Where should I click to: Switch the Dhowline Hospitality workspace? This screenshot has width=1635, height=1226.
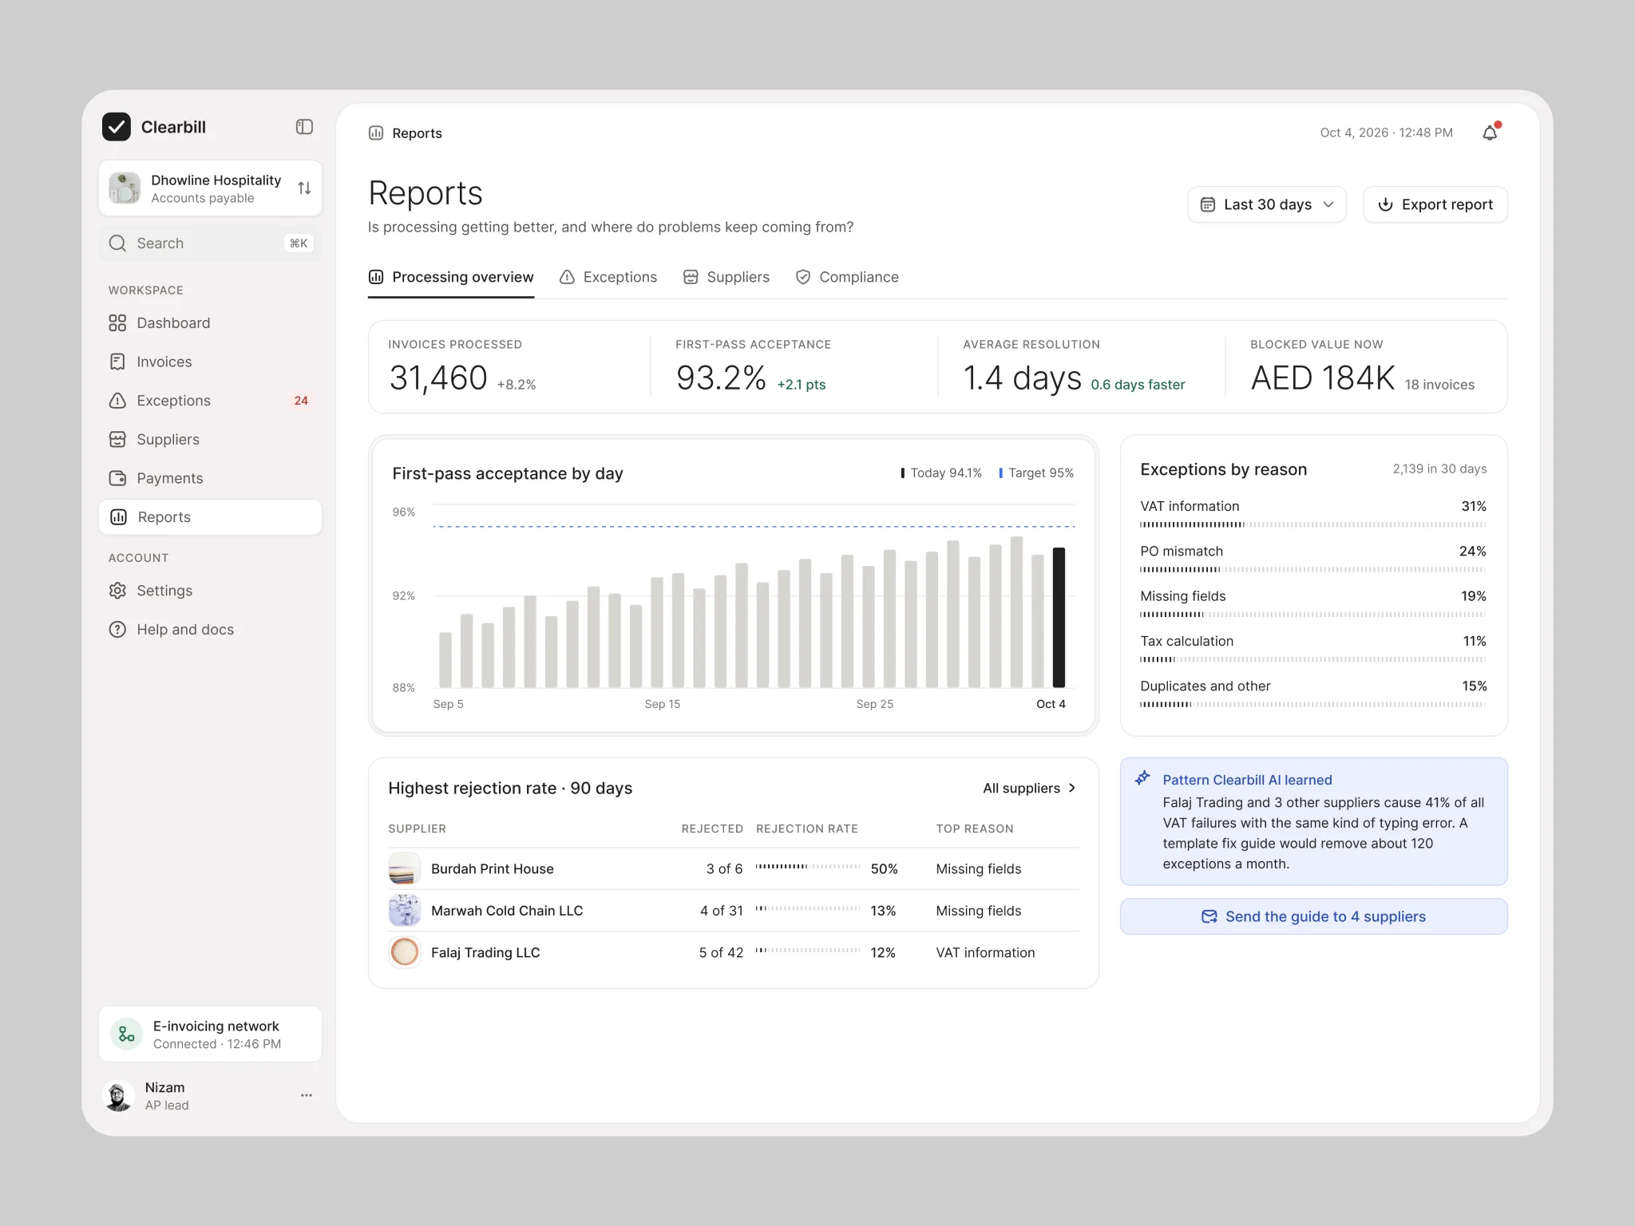(211, 188)
